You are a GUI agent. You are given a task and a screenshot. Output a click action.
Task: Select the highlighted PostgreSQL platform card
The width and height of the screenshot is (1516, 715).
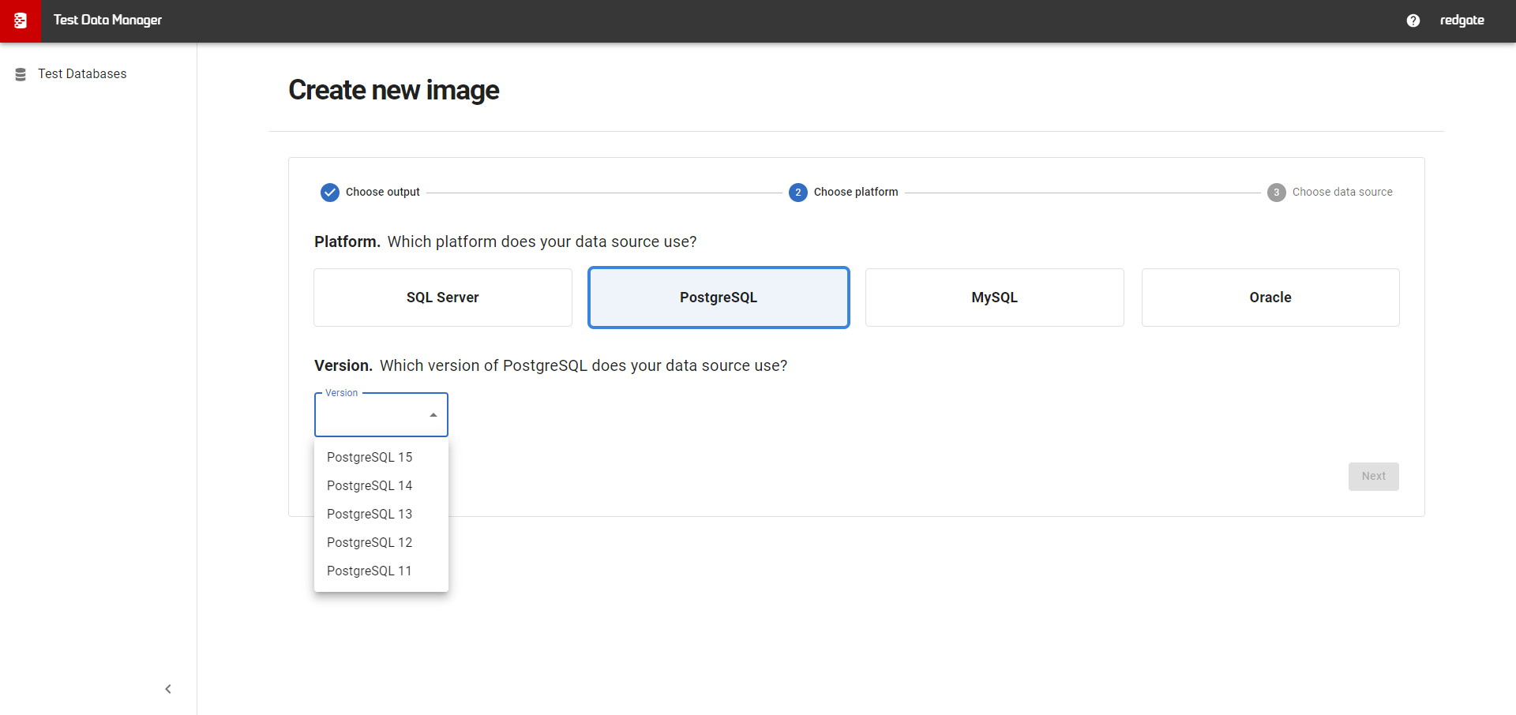pos(718,298)
